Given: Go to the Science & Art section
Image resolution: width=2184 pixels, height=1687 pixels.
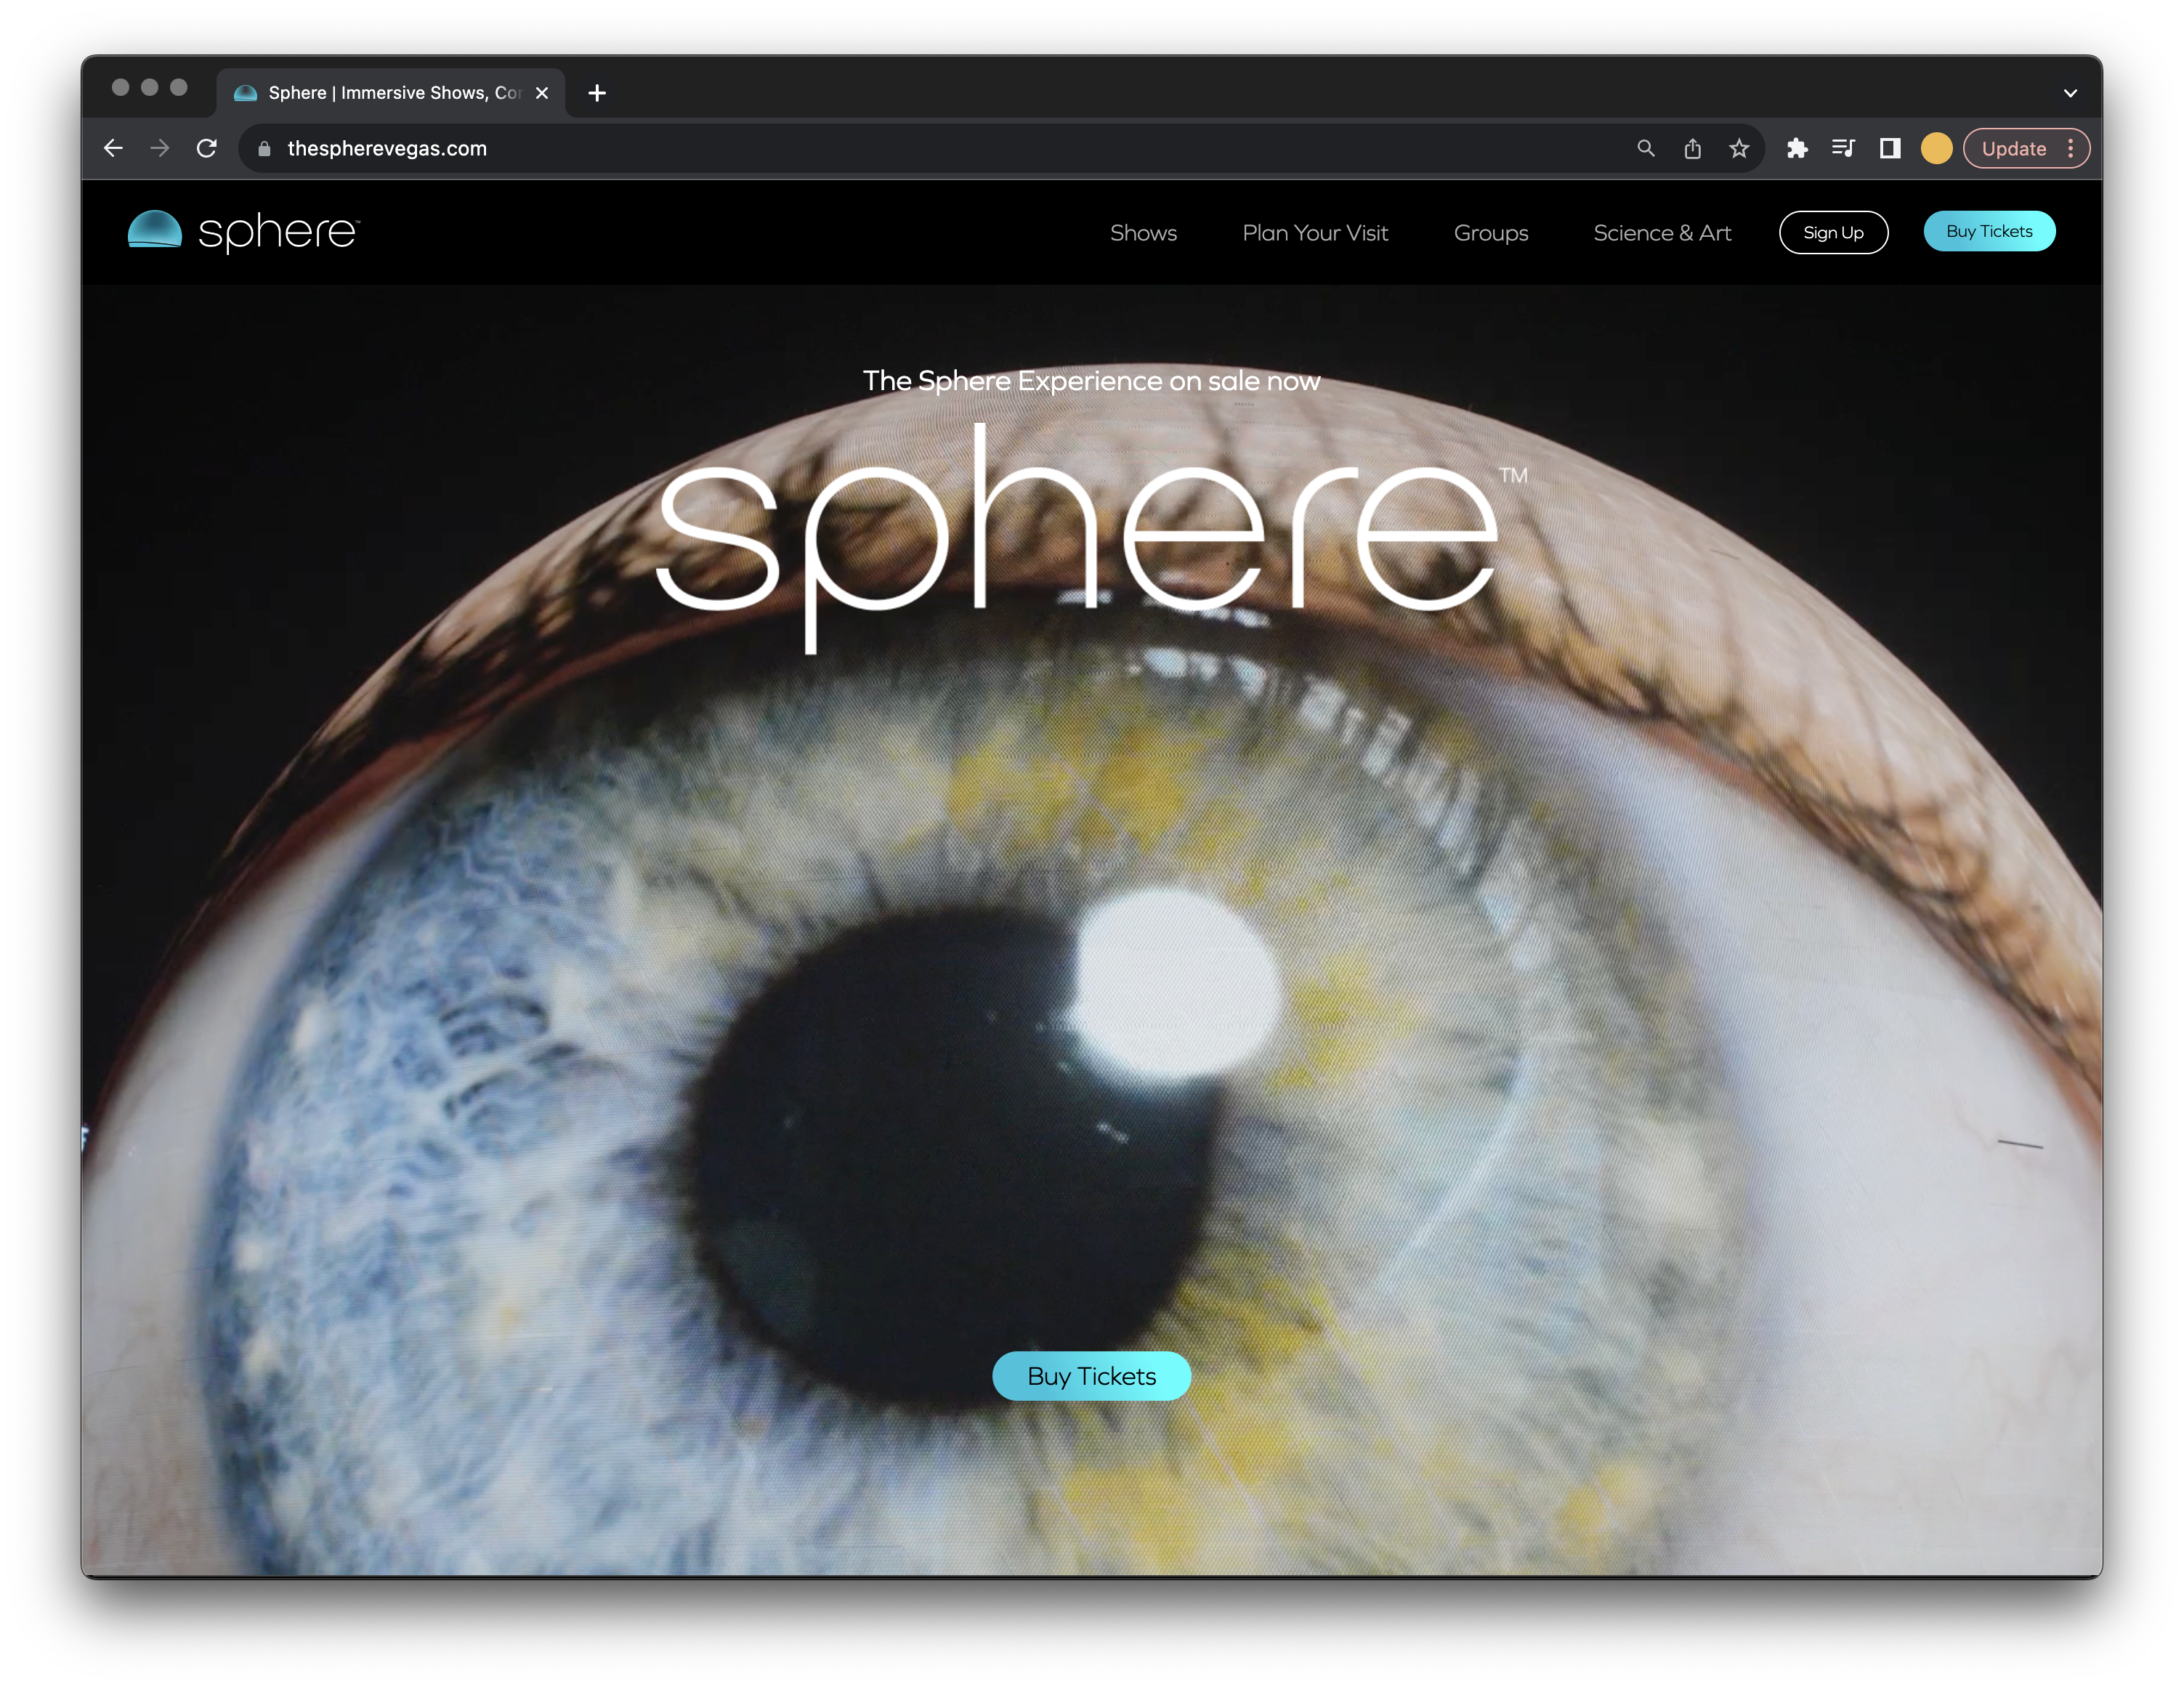Looking at the screenshot, I should point(1662,233).
